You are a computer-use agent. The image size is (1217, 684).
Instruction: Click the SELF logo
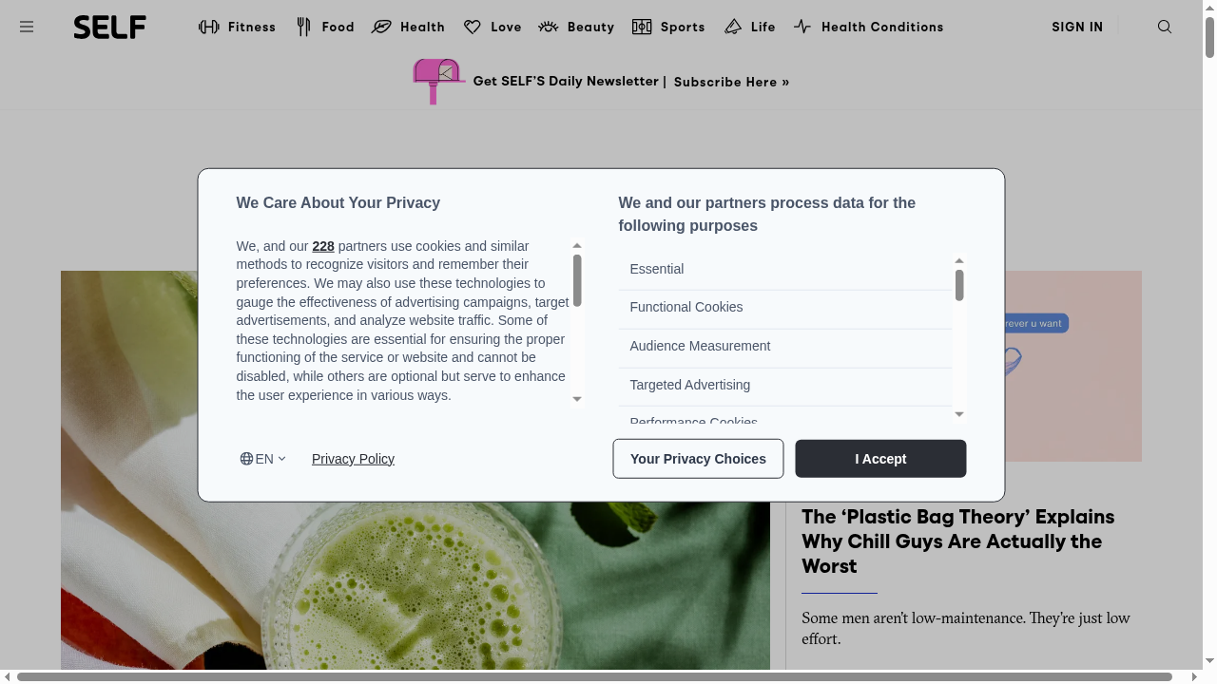109,27
